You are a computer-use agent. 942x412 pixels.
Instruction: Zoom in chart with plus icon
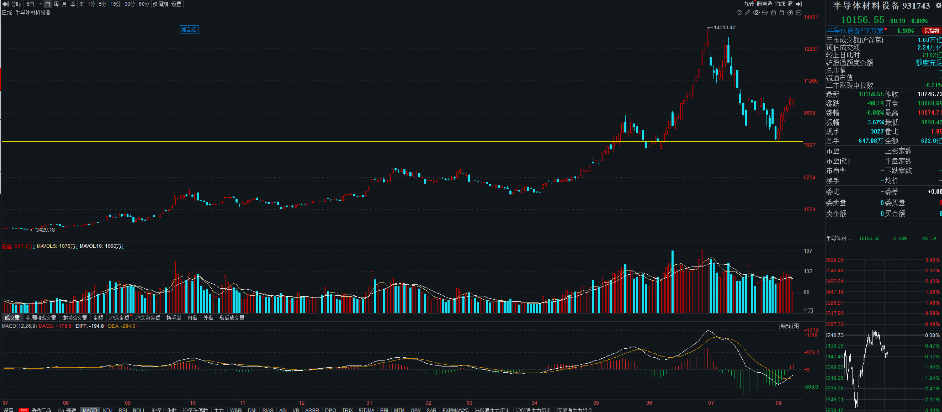pyautogui.click(x=790, y=13)
